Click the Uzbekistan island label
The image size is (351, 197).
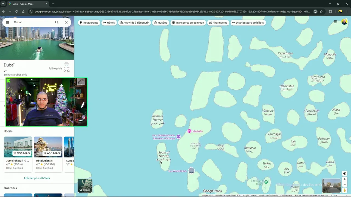pyautogui.click(x=287, y=88)
